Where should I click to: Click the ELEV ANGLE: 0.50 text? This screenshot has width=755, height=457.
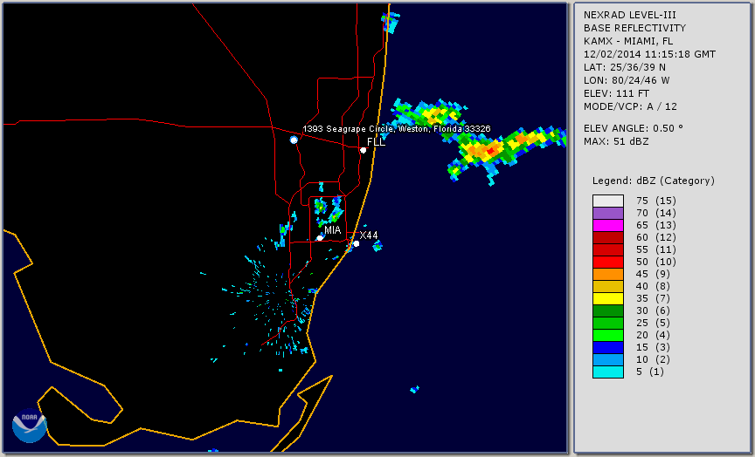point(634,128)
